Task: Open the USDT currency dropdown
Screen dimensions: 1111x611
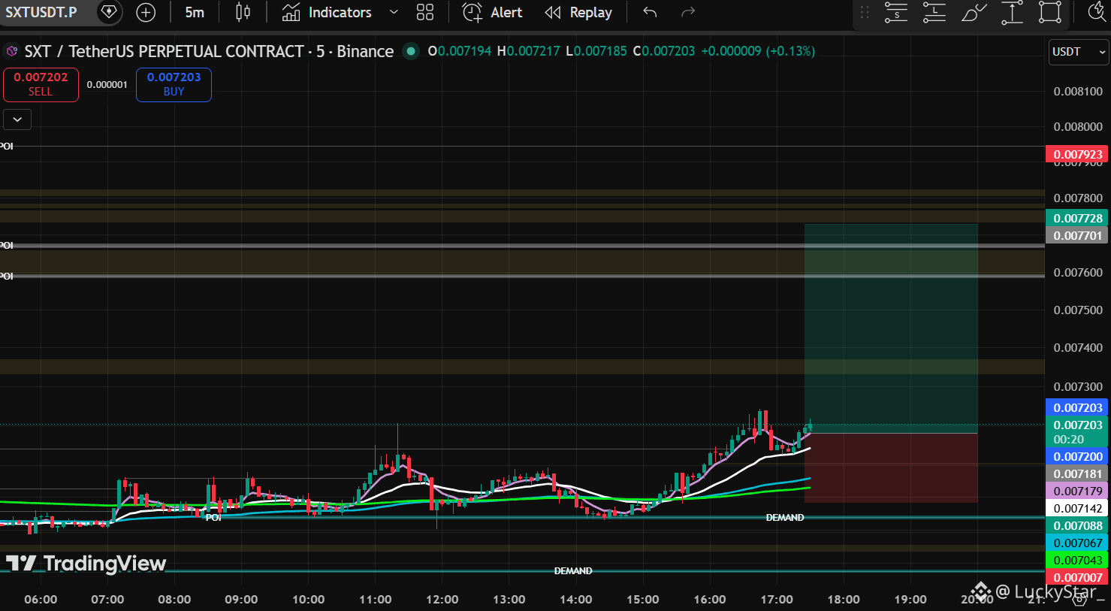Action: [x=1079, y=52]
